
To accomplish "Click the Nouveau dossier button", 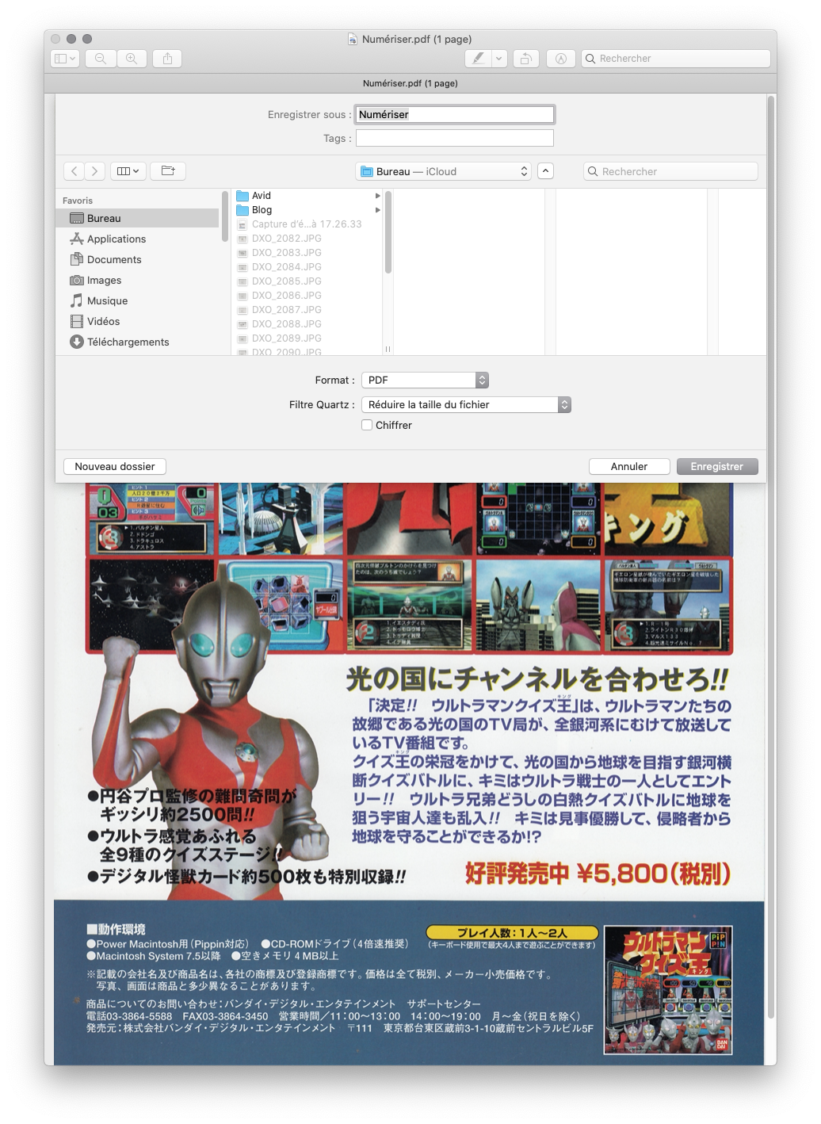I will (x=115, y=467).
